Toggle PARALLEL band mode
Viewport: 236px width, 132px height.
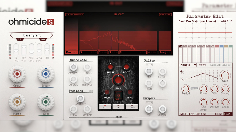tap(165, 15)
